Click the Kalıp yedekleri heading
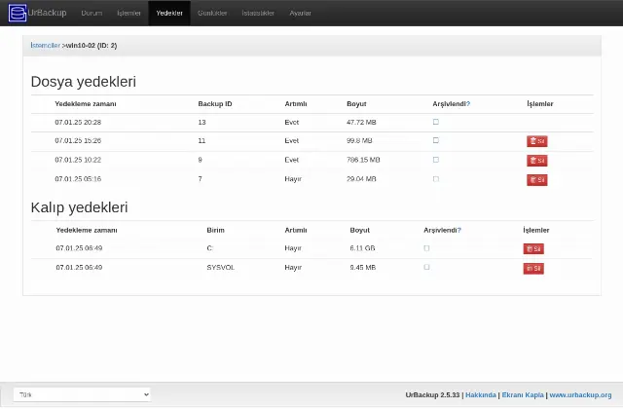The height and width of the screenshot is (409, 623). pos(79,207)
